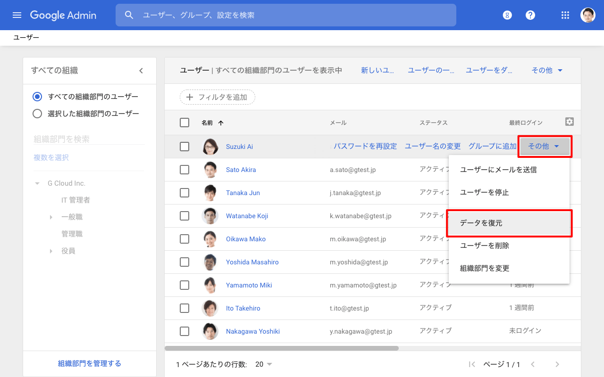Click the 組織部門を検索 search field

89,139
